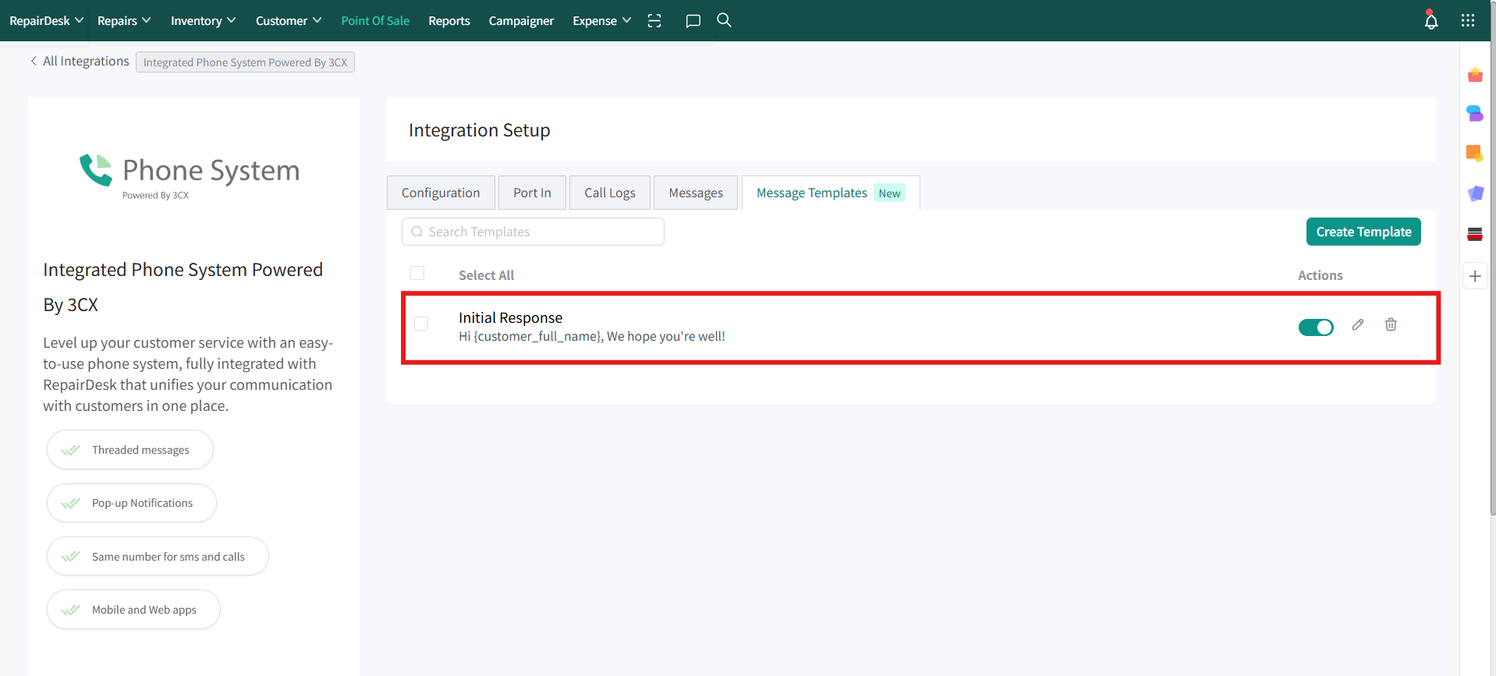Click back chevron beside All Integrations
1496x676 pixels.
click(x=34, y=61)
